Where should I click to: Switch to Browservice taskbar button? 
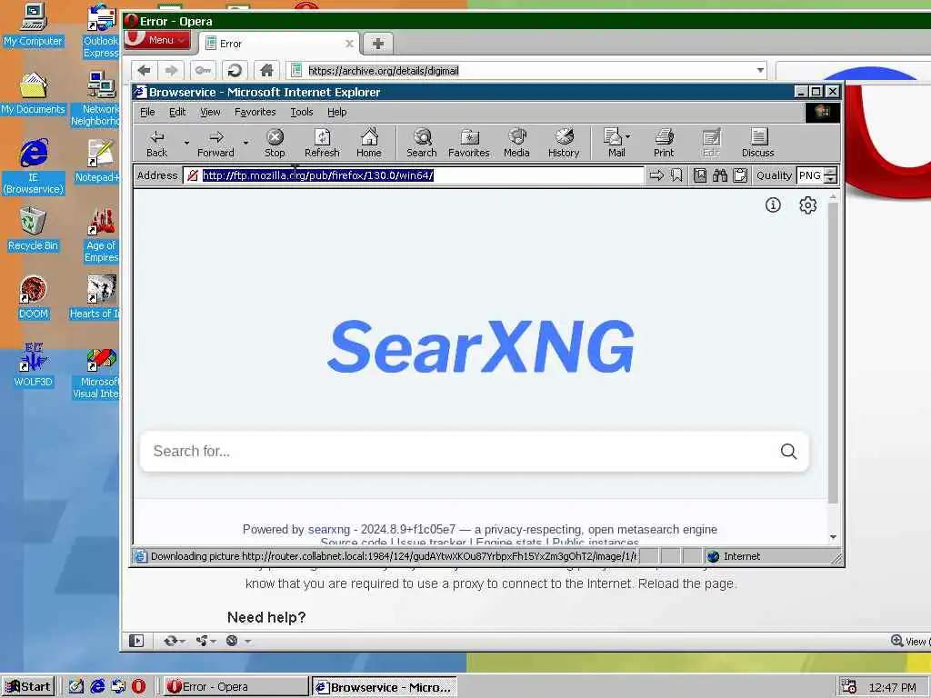point(385,686)
